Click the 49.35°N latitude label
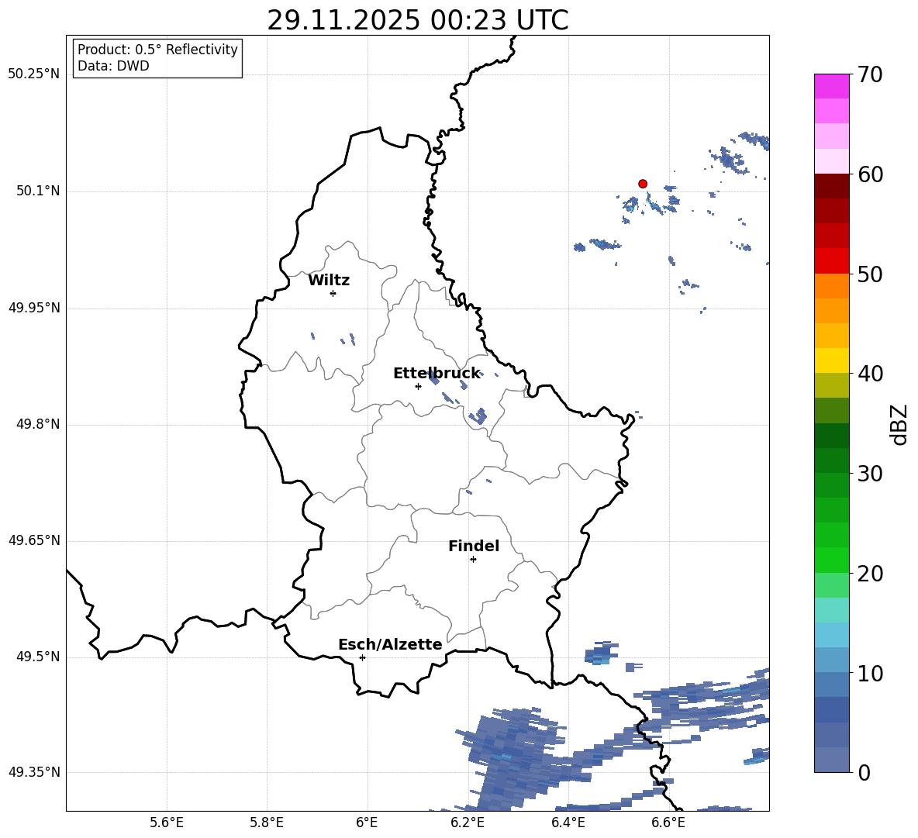This screenshot has height=838, width=918. (34, 772)
